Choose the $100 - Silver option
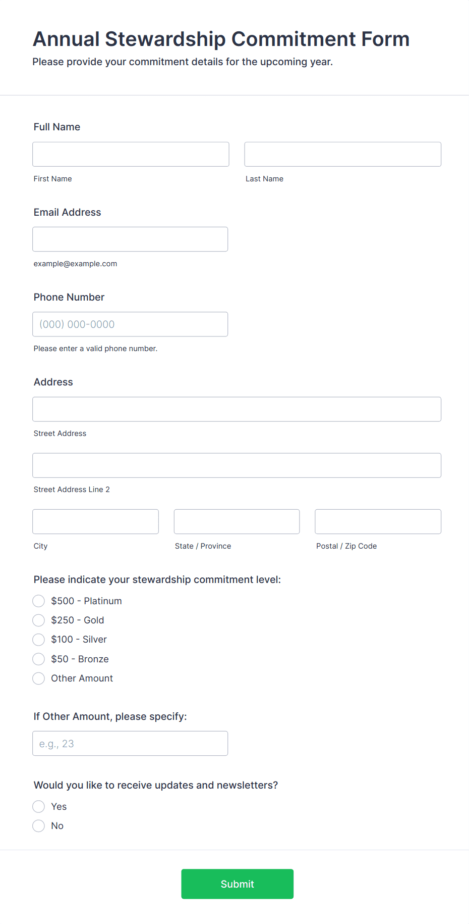 (x=38, y=639)
